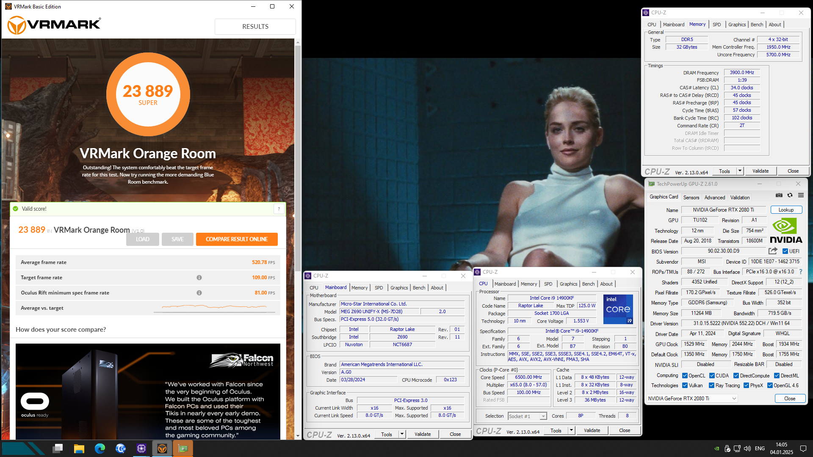Click Validate in the CPU-Z Memory window
This screenshot has width=813, height=457.
coord(760,171)
